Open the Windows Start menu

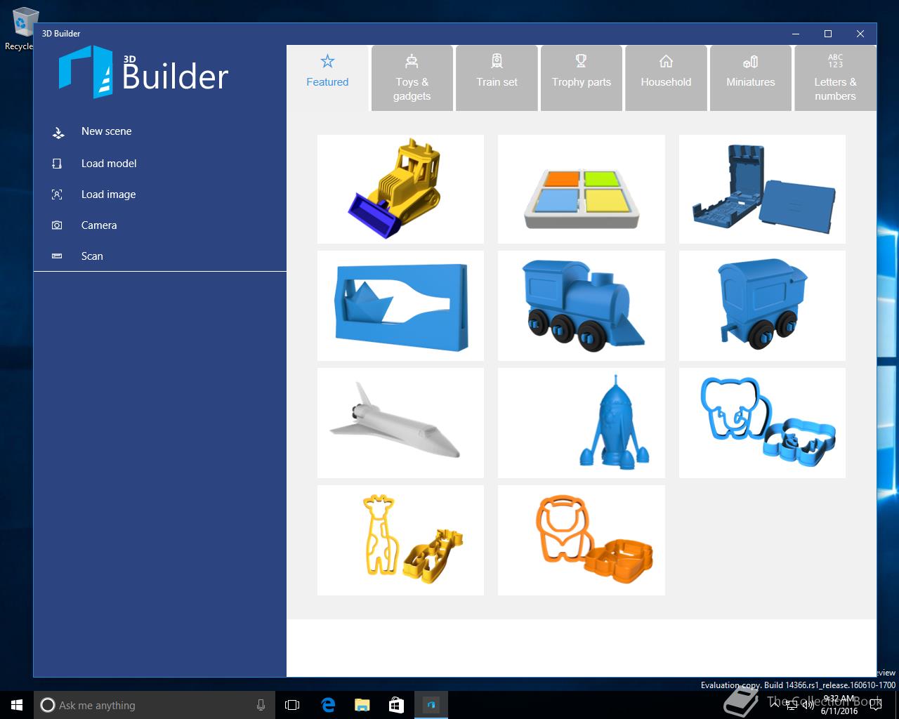tap(17, 705)
